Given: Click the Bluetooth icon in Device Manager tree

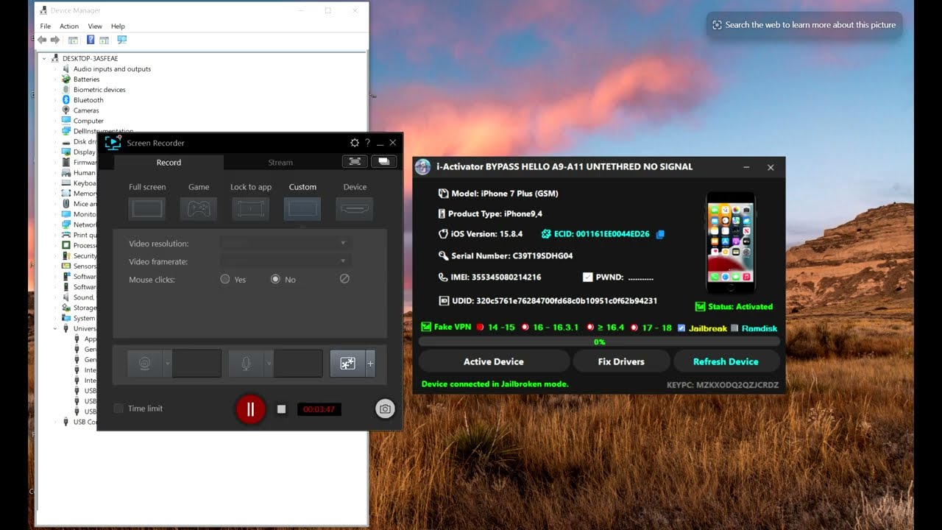Looking at the screenshot, I should (66, 99).
